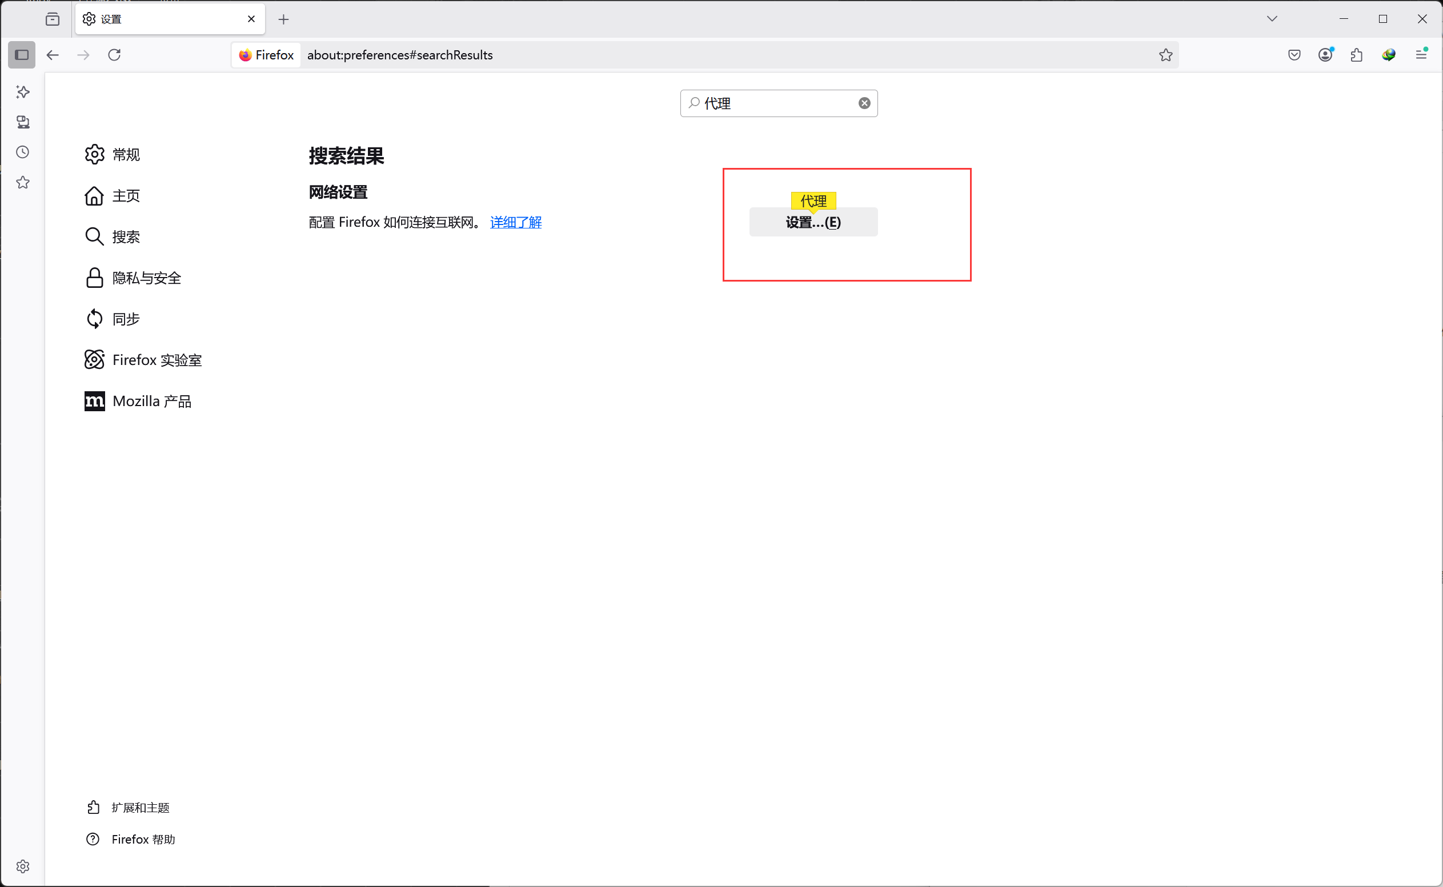Image resolution: width=1443 pixels, height=887 pixels.
Task: Open the Firefox 实验室 section
Action: click(156, 360)
